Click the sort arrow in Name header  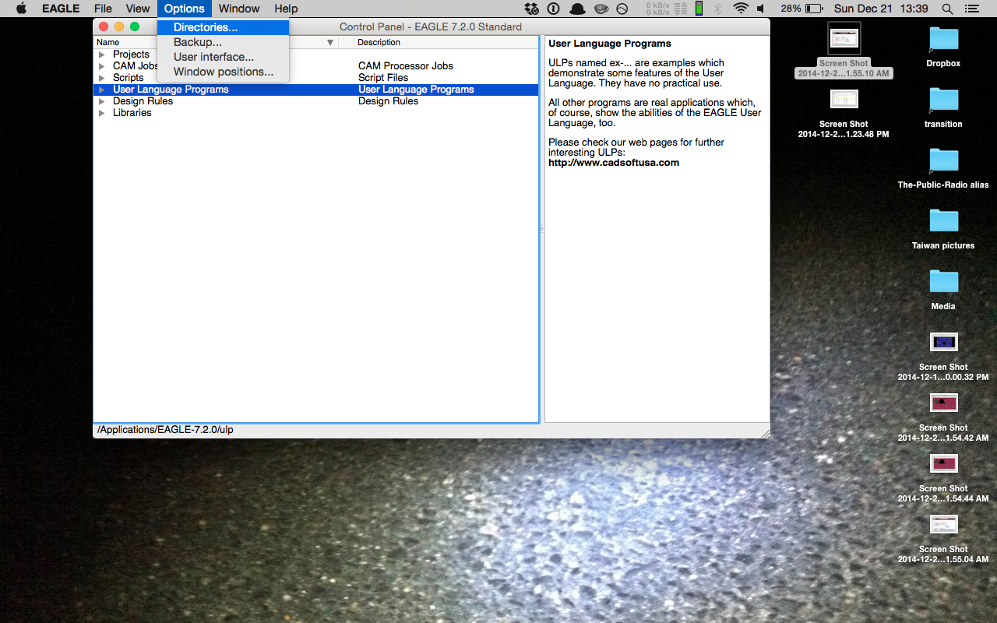tap(330, 43)
